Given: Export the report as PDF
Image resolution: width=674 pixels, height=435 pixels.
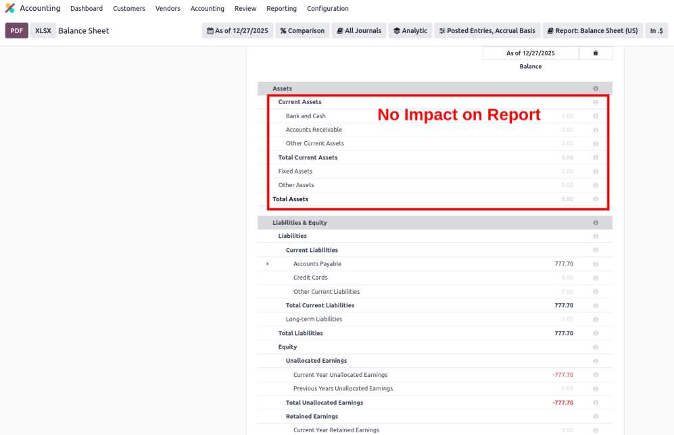Looking at the screenshot, I should (x=16, y=30).
